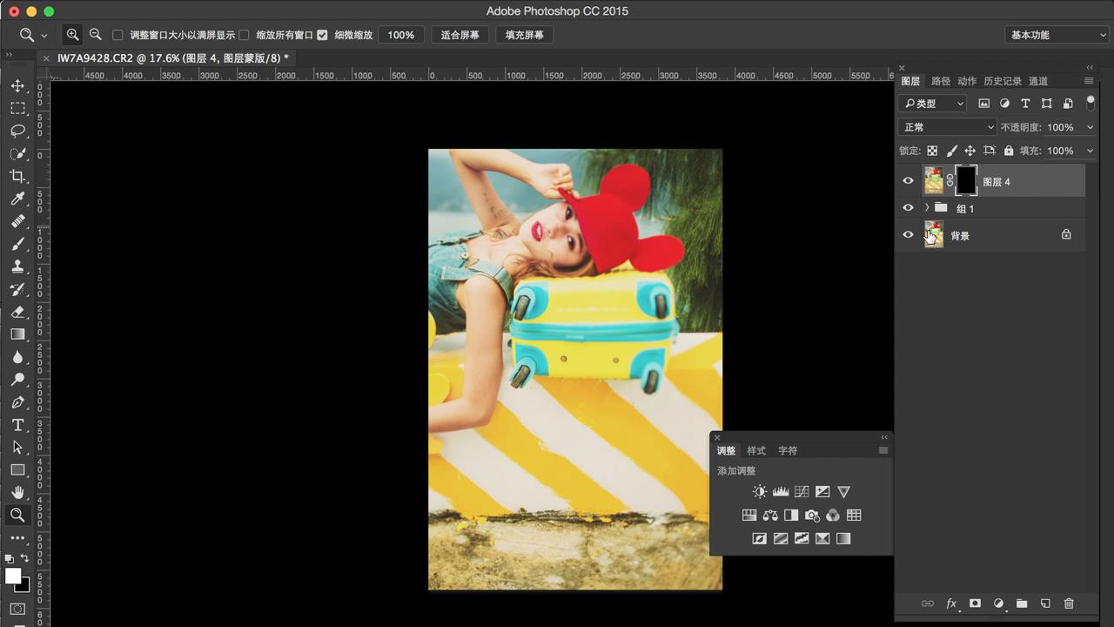Select the Hand tool
Image resolution: width=1114 pixels, height=627 pixels.
coord(17,493)
